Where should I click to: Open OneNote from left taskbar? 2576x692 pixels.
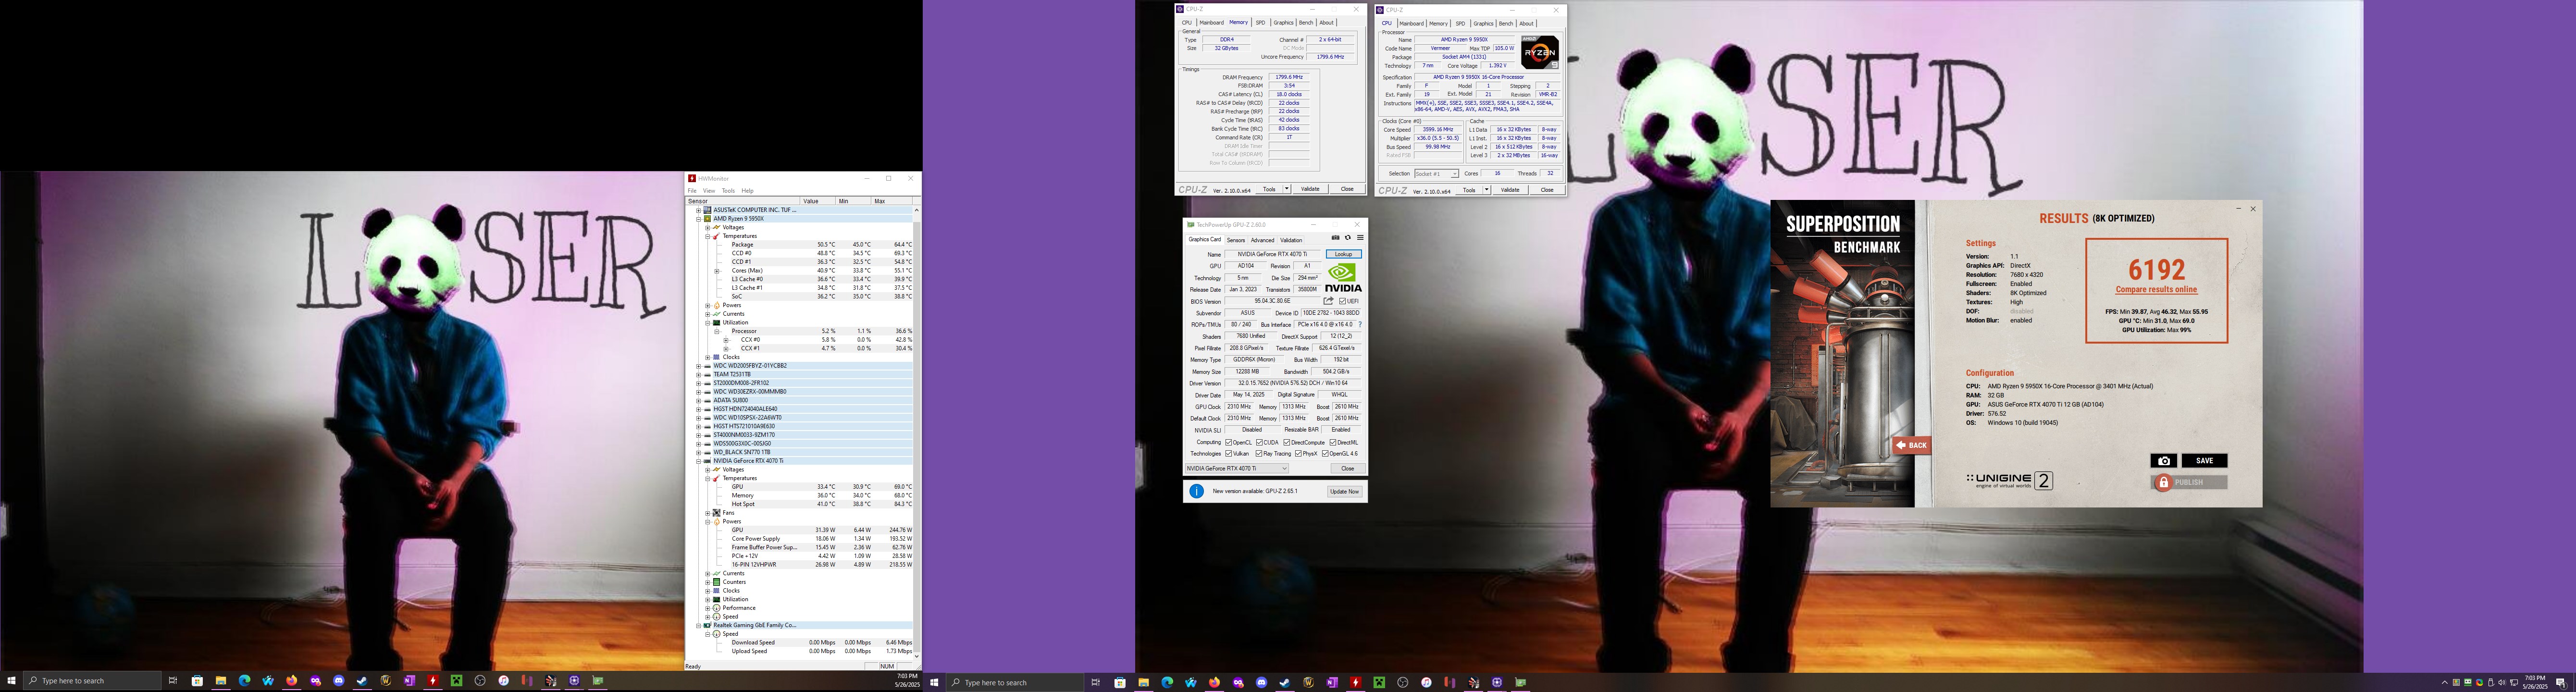click(409, 681)
